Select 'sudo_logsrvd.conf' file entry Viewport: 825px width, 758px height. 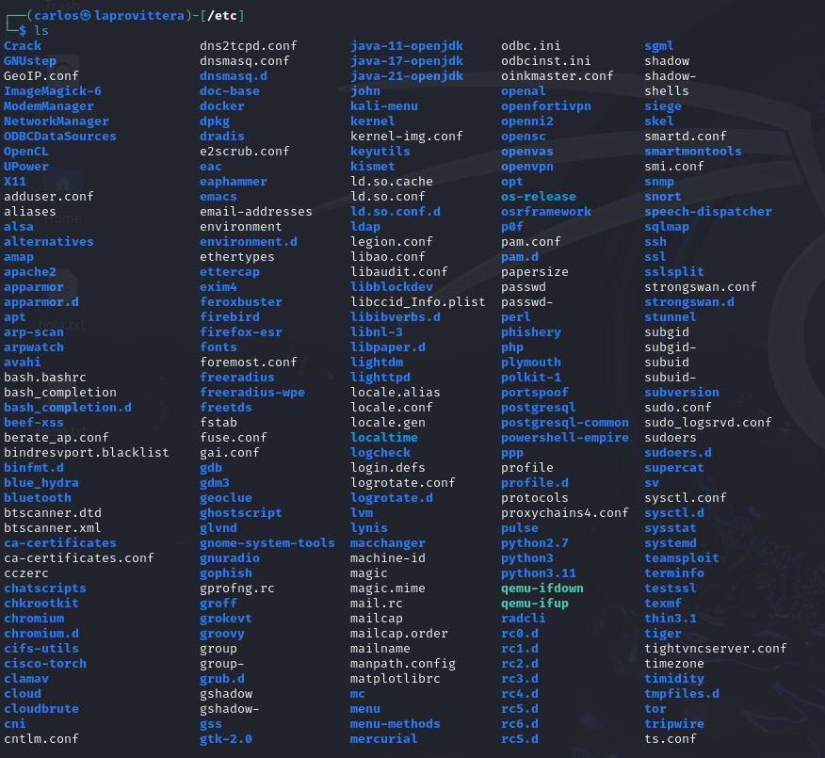[x=708, y=423]
